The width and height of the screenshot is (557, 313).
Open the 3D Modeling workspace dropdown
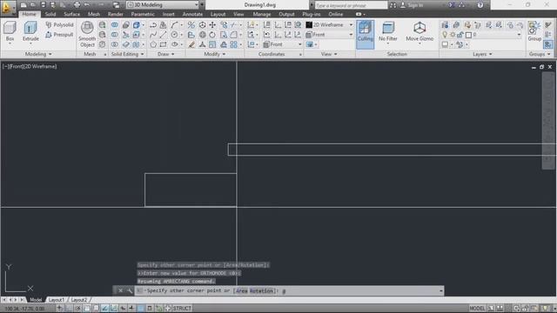pos(163,5)
